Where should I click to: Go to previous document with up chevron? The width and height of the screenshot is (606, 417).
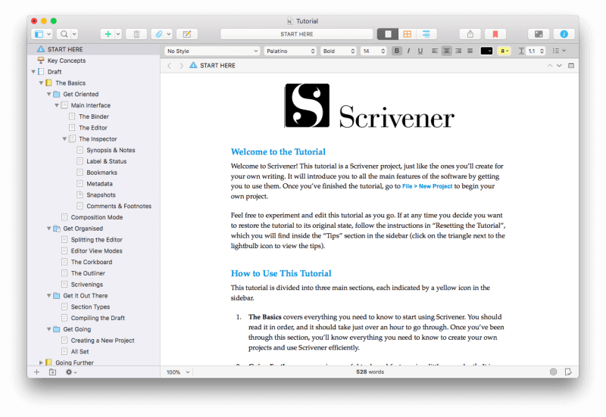tap(550, 66)
